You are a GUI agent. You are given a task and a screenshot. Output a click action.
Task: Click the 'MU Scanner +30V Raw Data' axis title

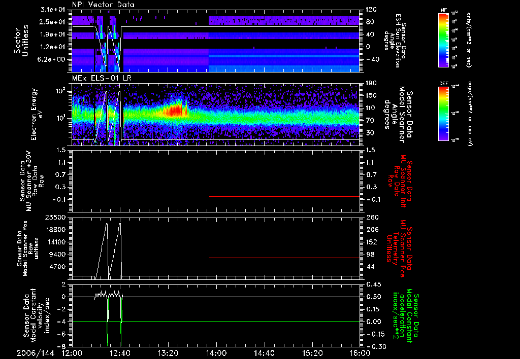pos(31,181)
